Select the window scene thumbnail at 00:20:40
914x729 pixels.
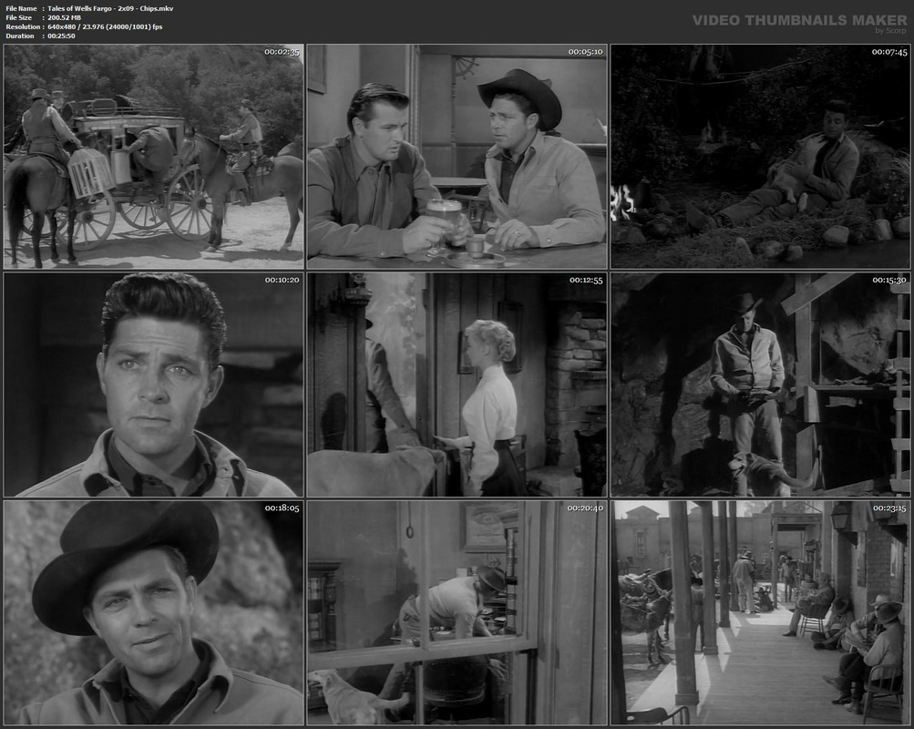[457, 613]
